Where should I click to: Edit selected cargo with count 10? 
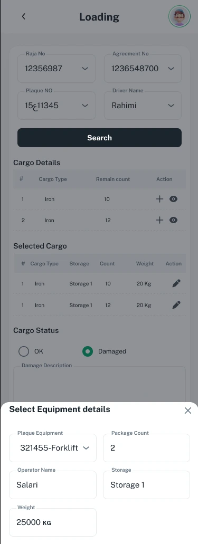(x=176, y=283)
